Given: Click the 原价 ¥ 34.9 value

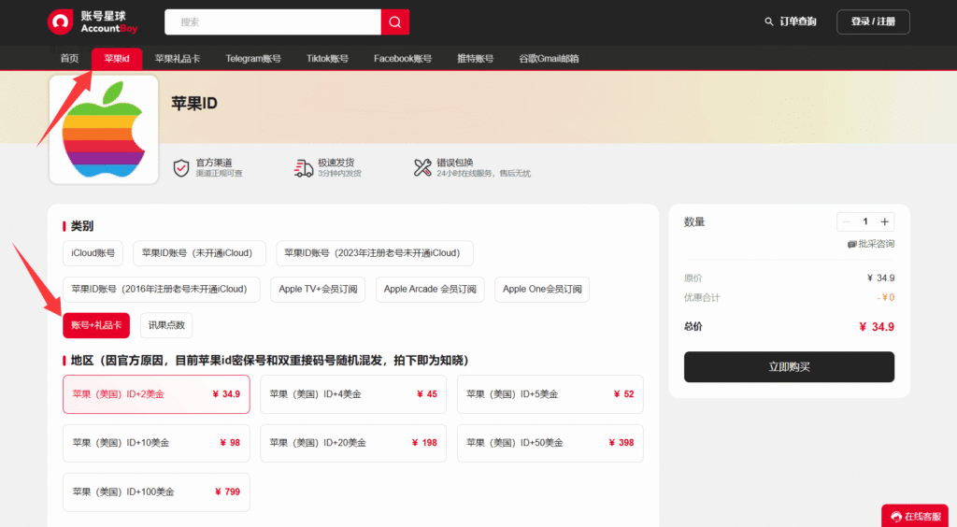Looking at the screenshot, I should (x=880, y=278).
